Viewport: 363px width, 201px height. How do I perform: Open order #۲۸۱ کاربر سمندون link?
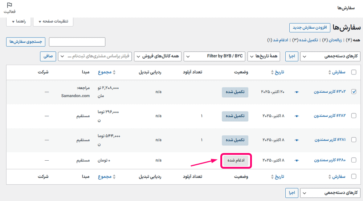click(x=330, y=140)
